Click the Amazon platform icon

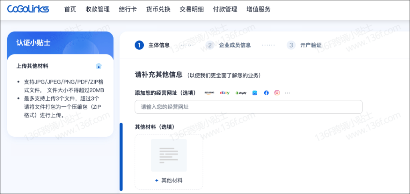(x=209, y=93)
